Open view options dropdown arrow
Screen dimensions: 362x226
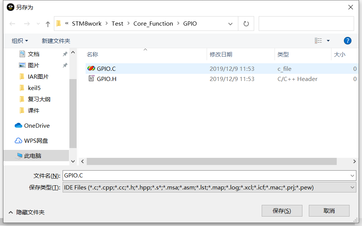[328, 41]
